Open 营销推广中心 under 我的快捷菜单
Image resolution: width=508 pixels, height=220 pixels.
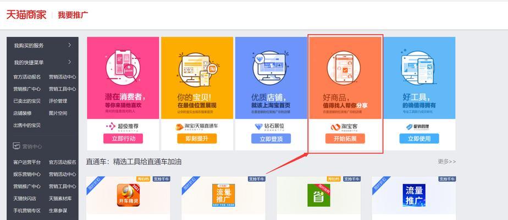(27, 89)
